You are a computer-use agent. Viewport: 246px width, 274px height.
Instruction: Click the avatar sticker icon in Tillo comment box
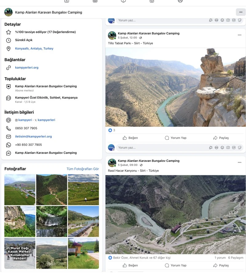[216, 148]
